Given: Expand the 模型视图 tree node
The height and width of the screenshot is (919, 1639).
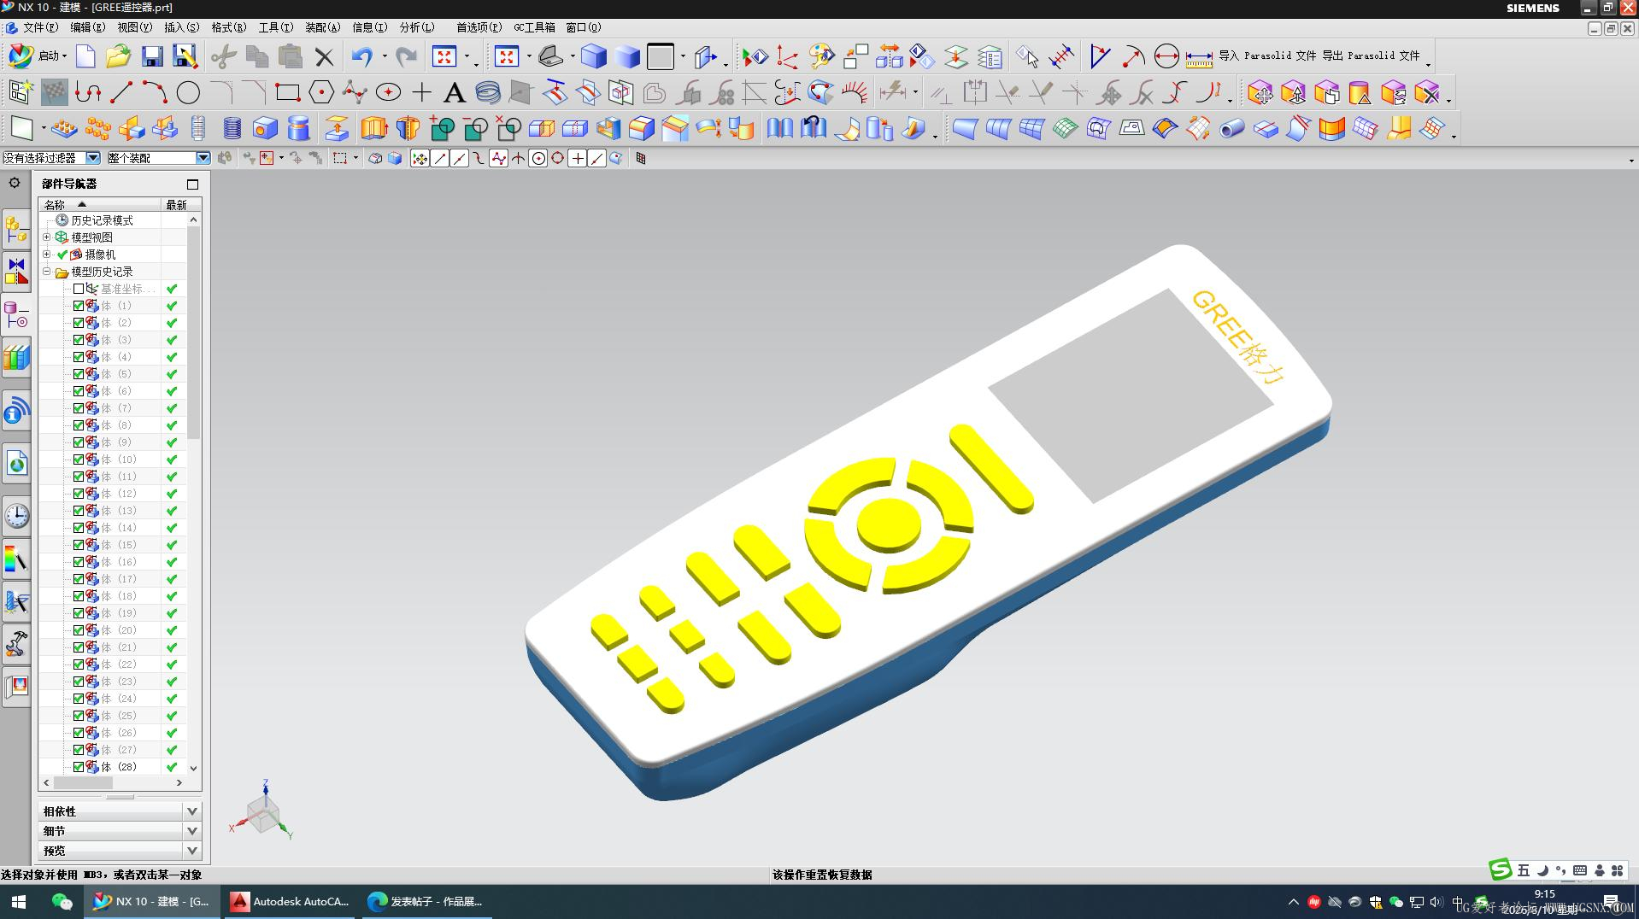Looking at the screenshot, I should pyautogui.click(x=47, y=237).
